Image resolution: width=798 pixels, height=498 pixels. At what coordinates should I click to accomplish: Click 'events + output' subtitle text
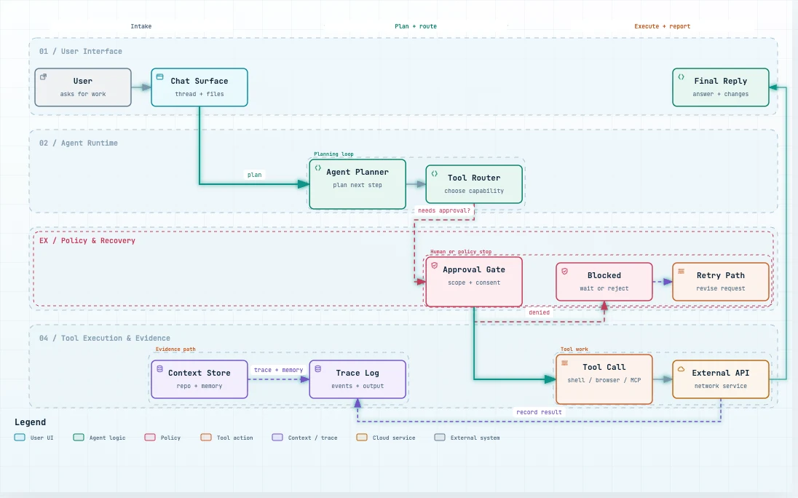pyautogui.click(x=357, y=386)
